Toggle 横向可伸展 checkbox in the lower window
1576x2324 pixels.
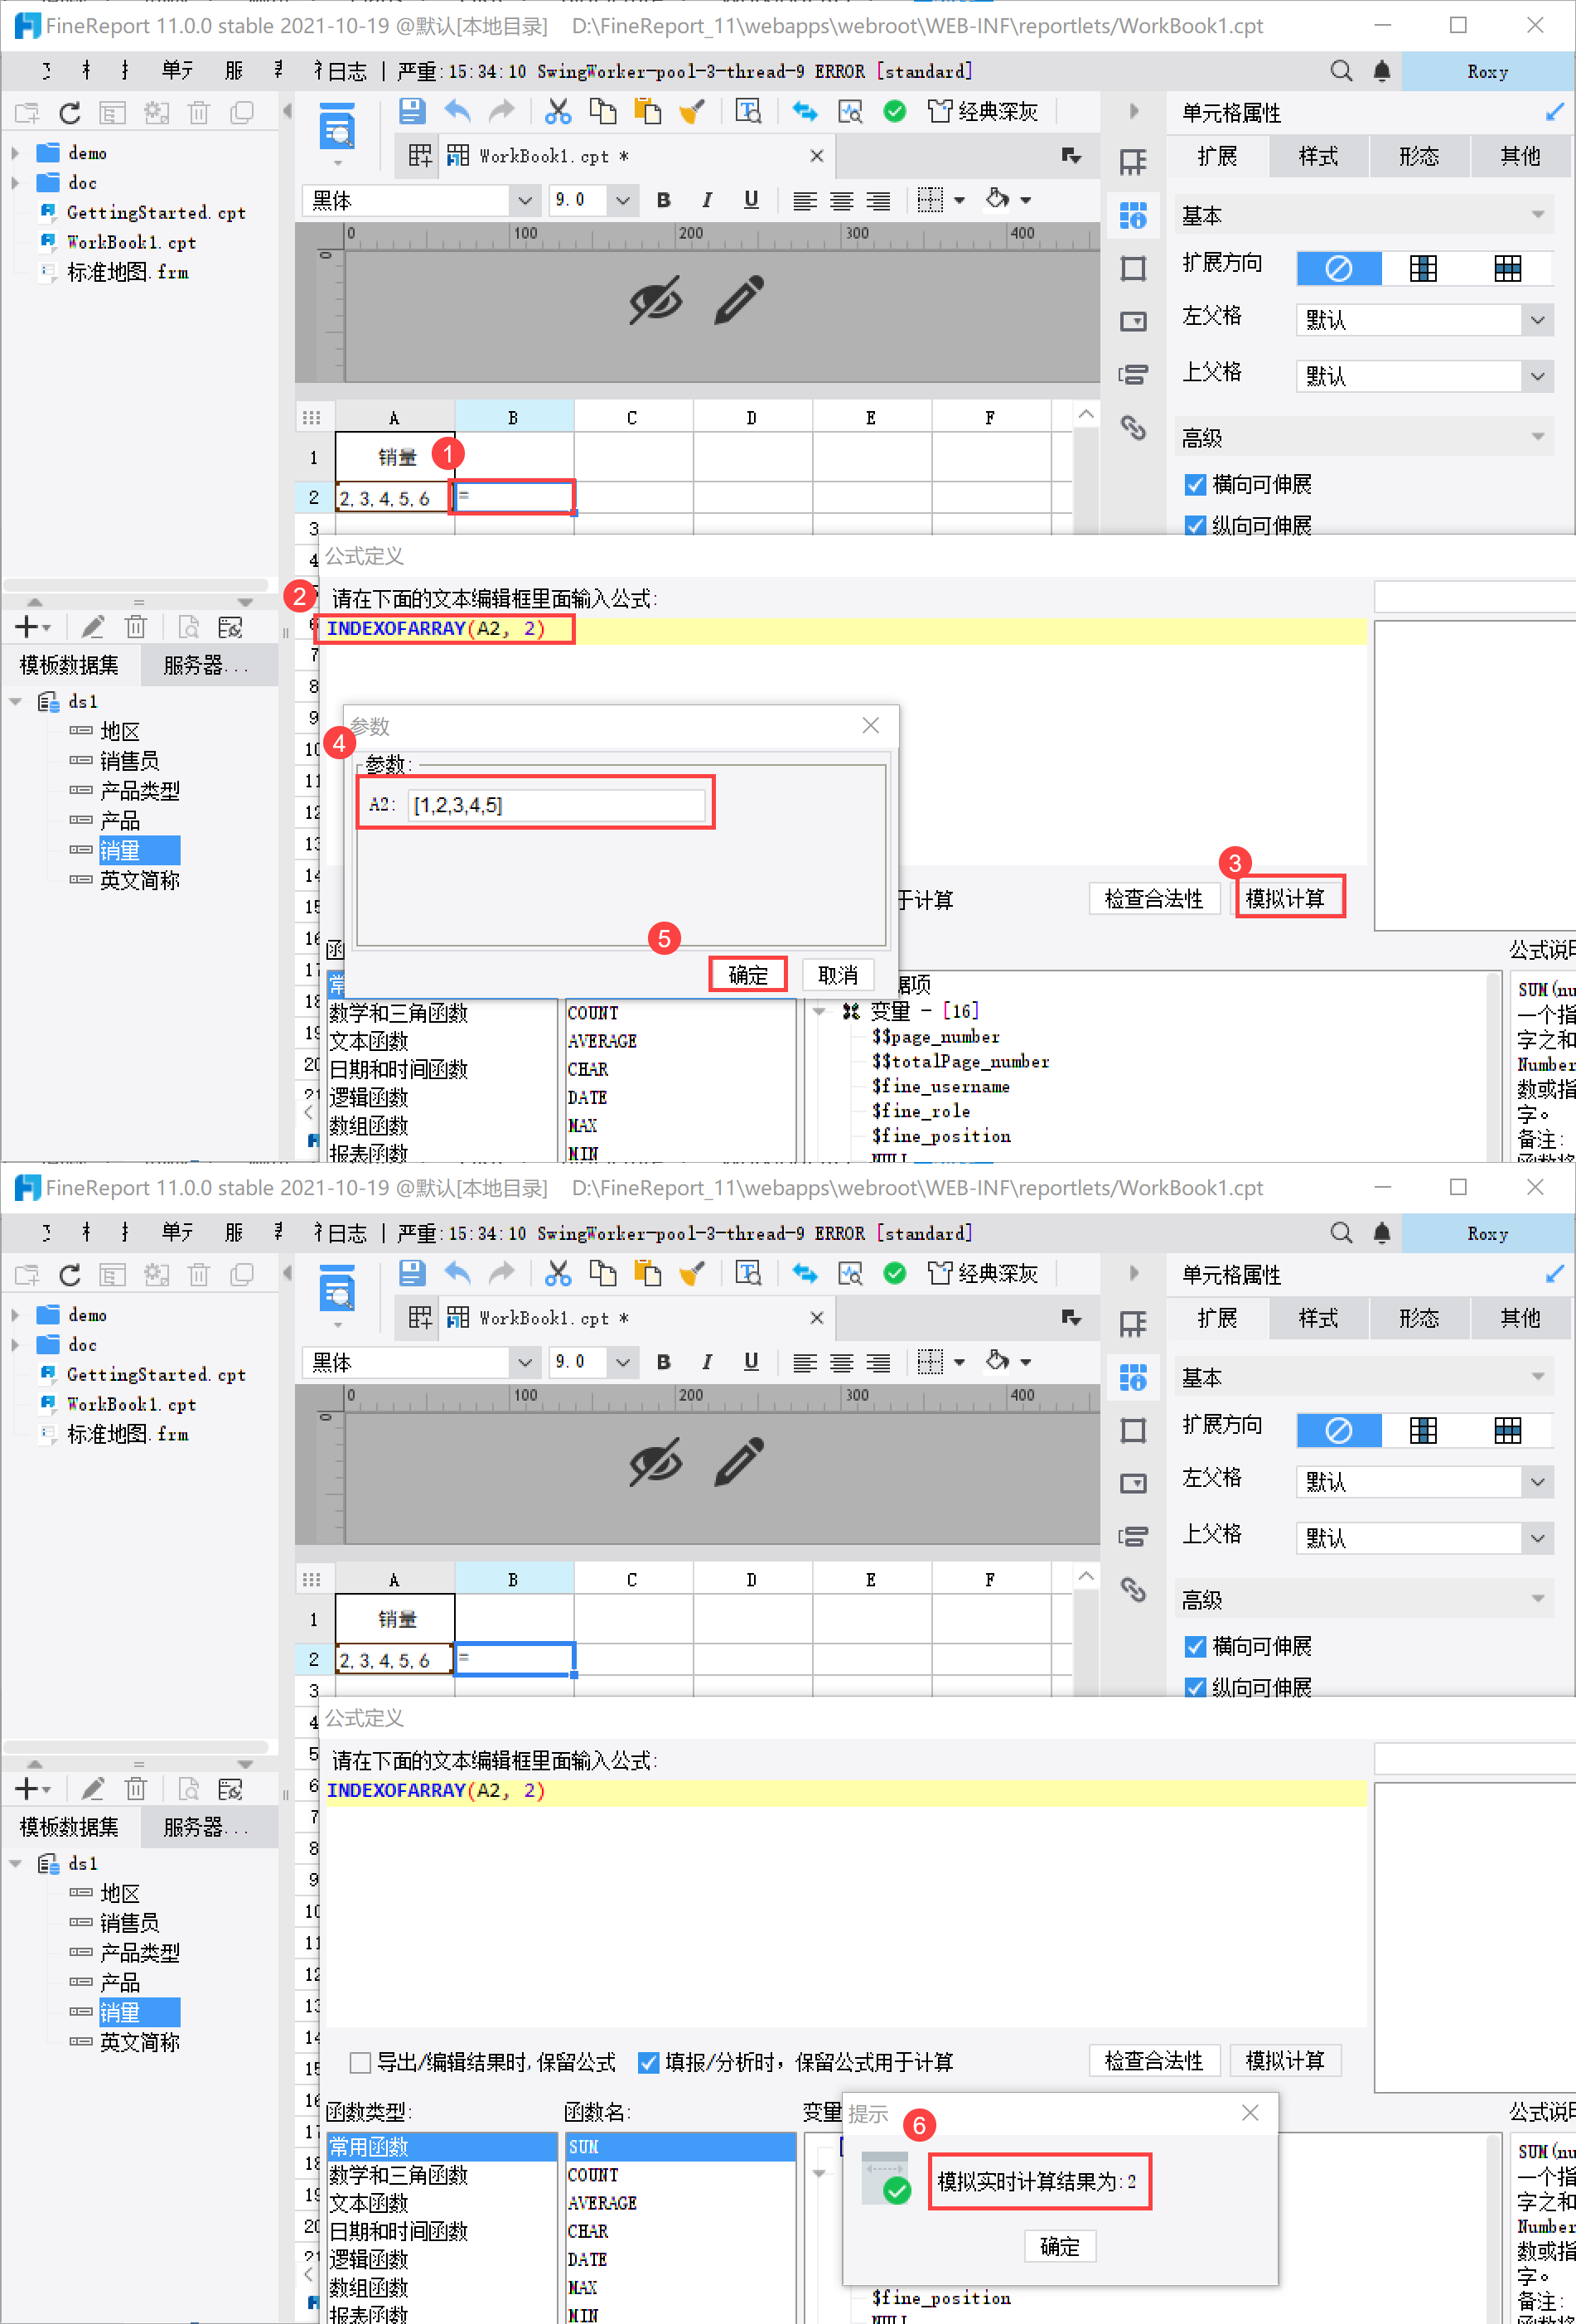click(x=1195, y=1647)
